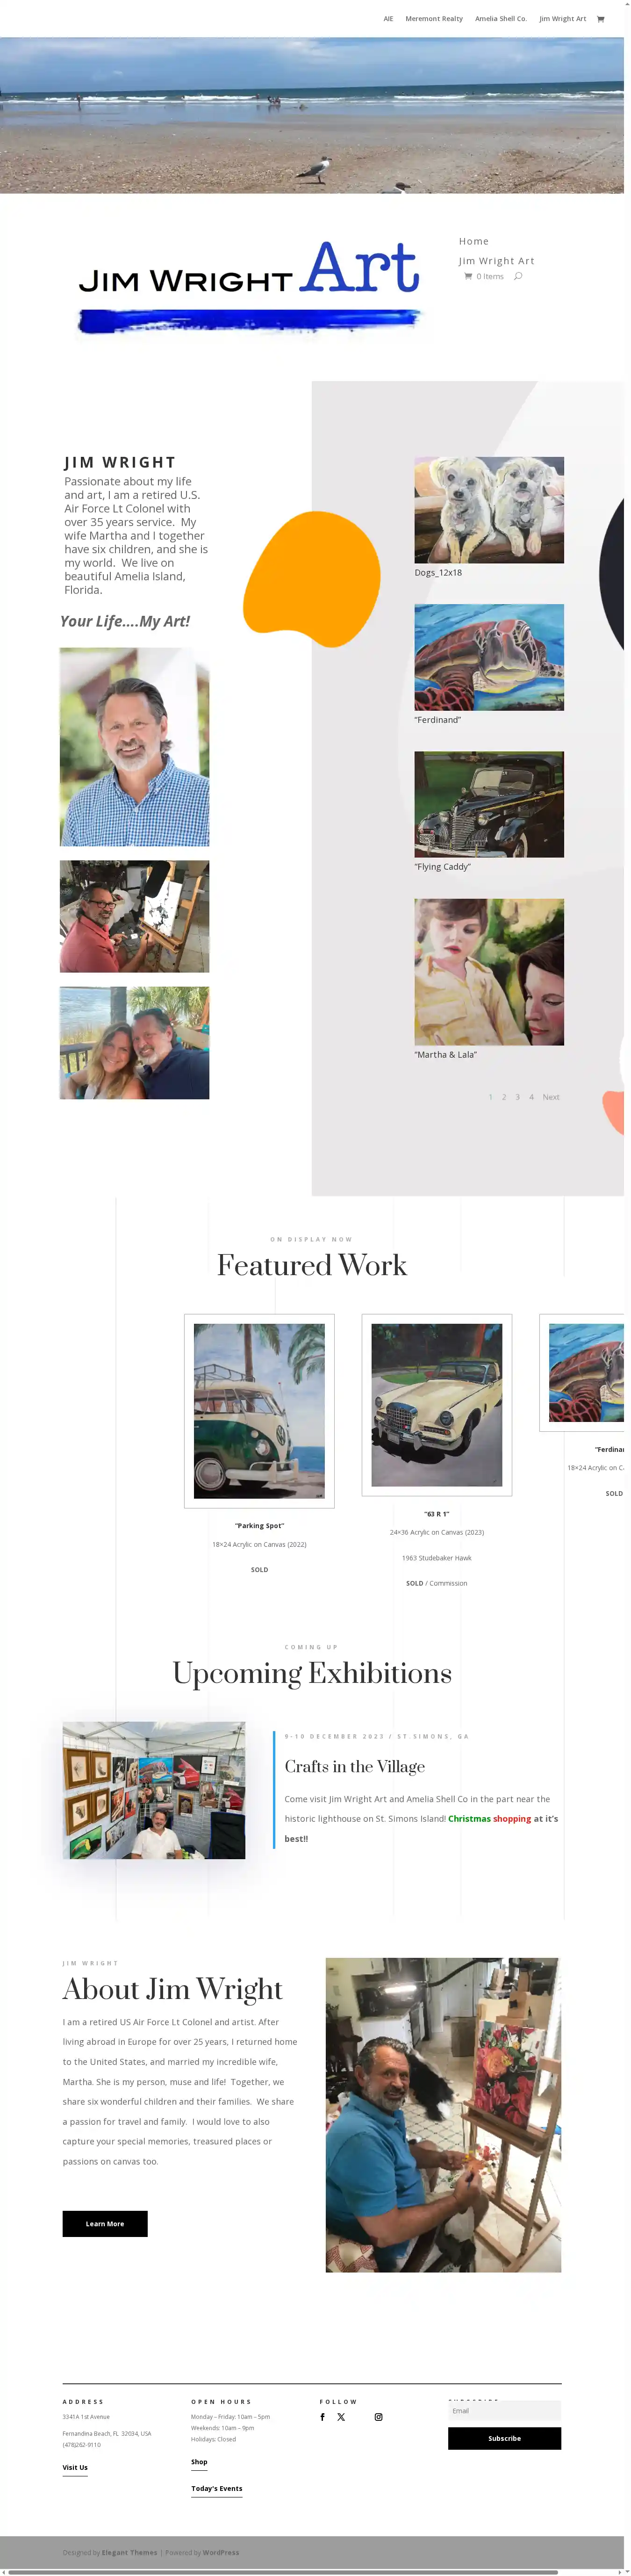
Task: Go to gallery page 2
Action: coord(504,1097)
